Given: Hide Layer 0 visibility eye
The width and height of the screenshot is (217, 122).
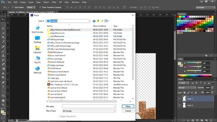Looking at the screenshot, I should pyautogui.click(x=179, y=105).
